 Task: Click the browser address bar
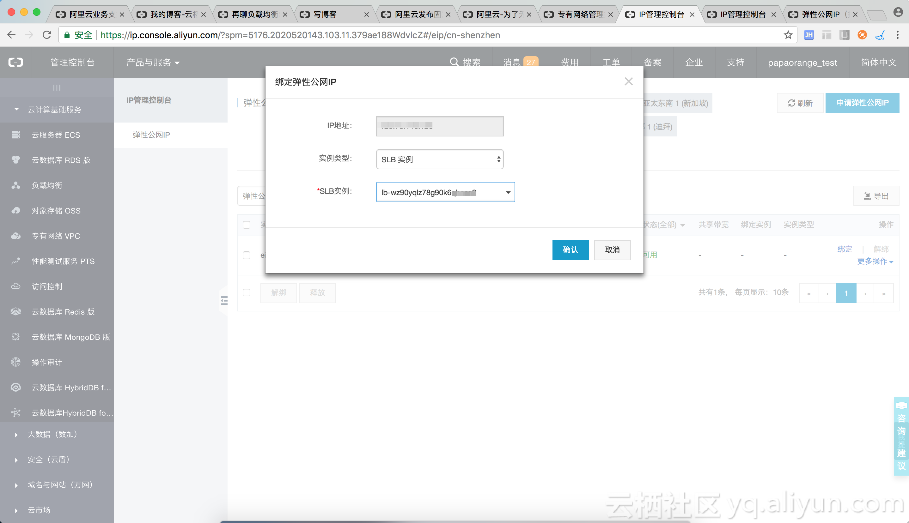click(x=428, y=35)
